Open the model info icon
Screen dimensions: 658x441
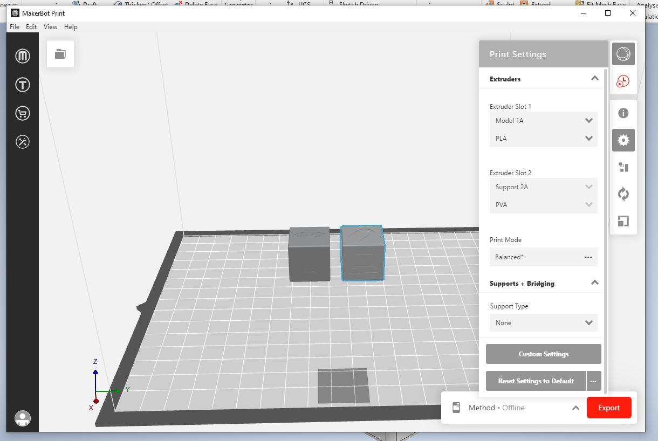click(623, 113)
